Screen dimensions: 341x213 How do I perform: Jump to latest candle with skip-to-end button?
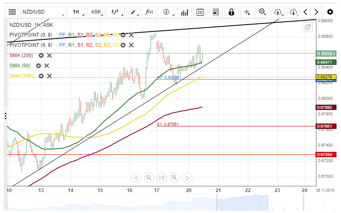coord(162,178)
